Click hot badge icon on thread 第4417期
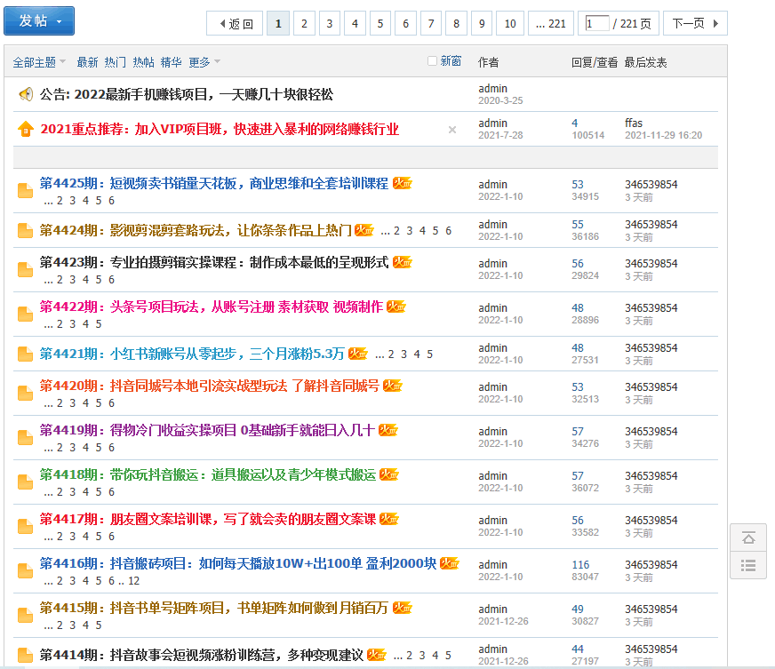Viewport: 775px width, 669px height. tap(389, 519)
